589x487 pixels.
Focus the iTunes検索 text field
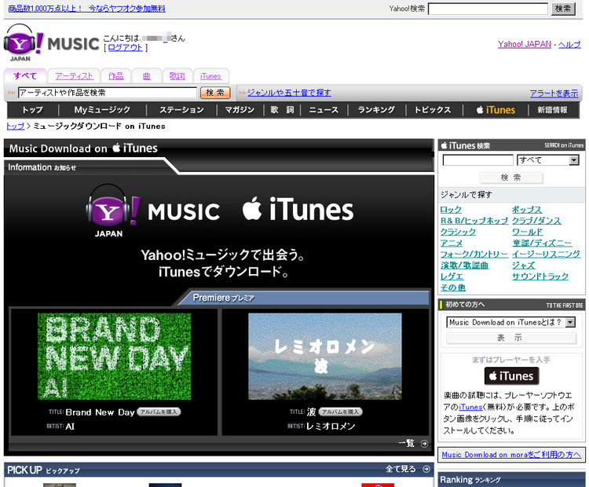[x=477, y=160]
